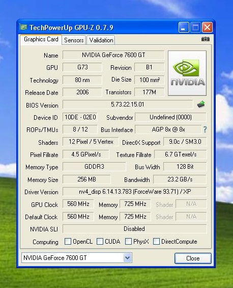
Task: Switch to the Validation tab
Action: click(x=101, y=40)
